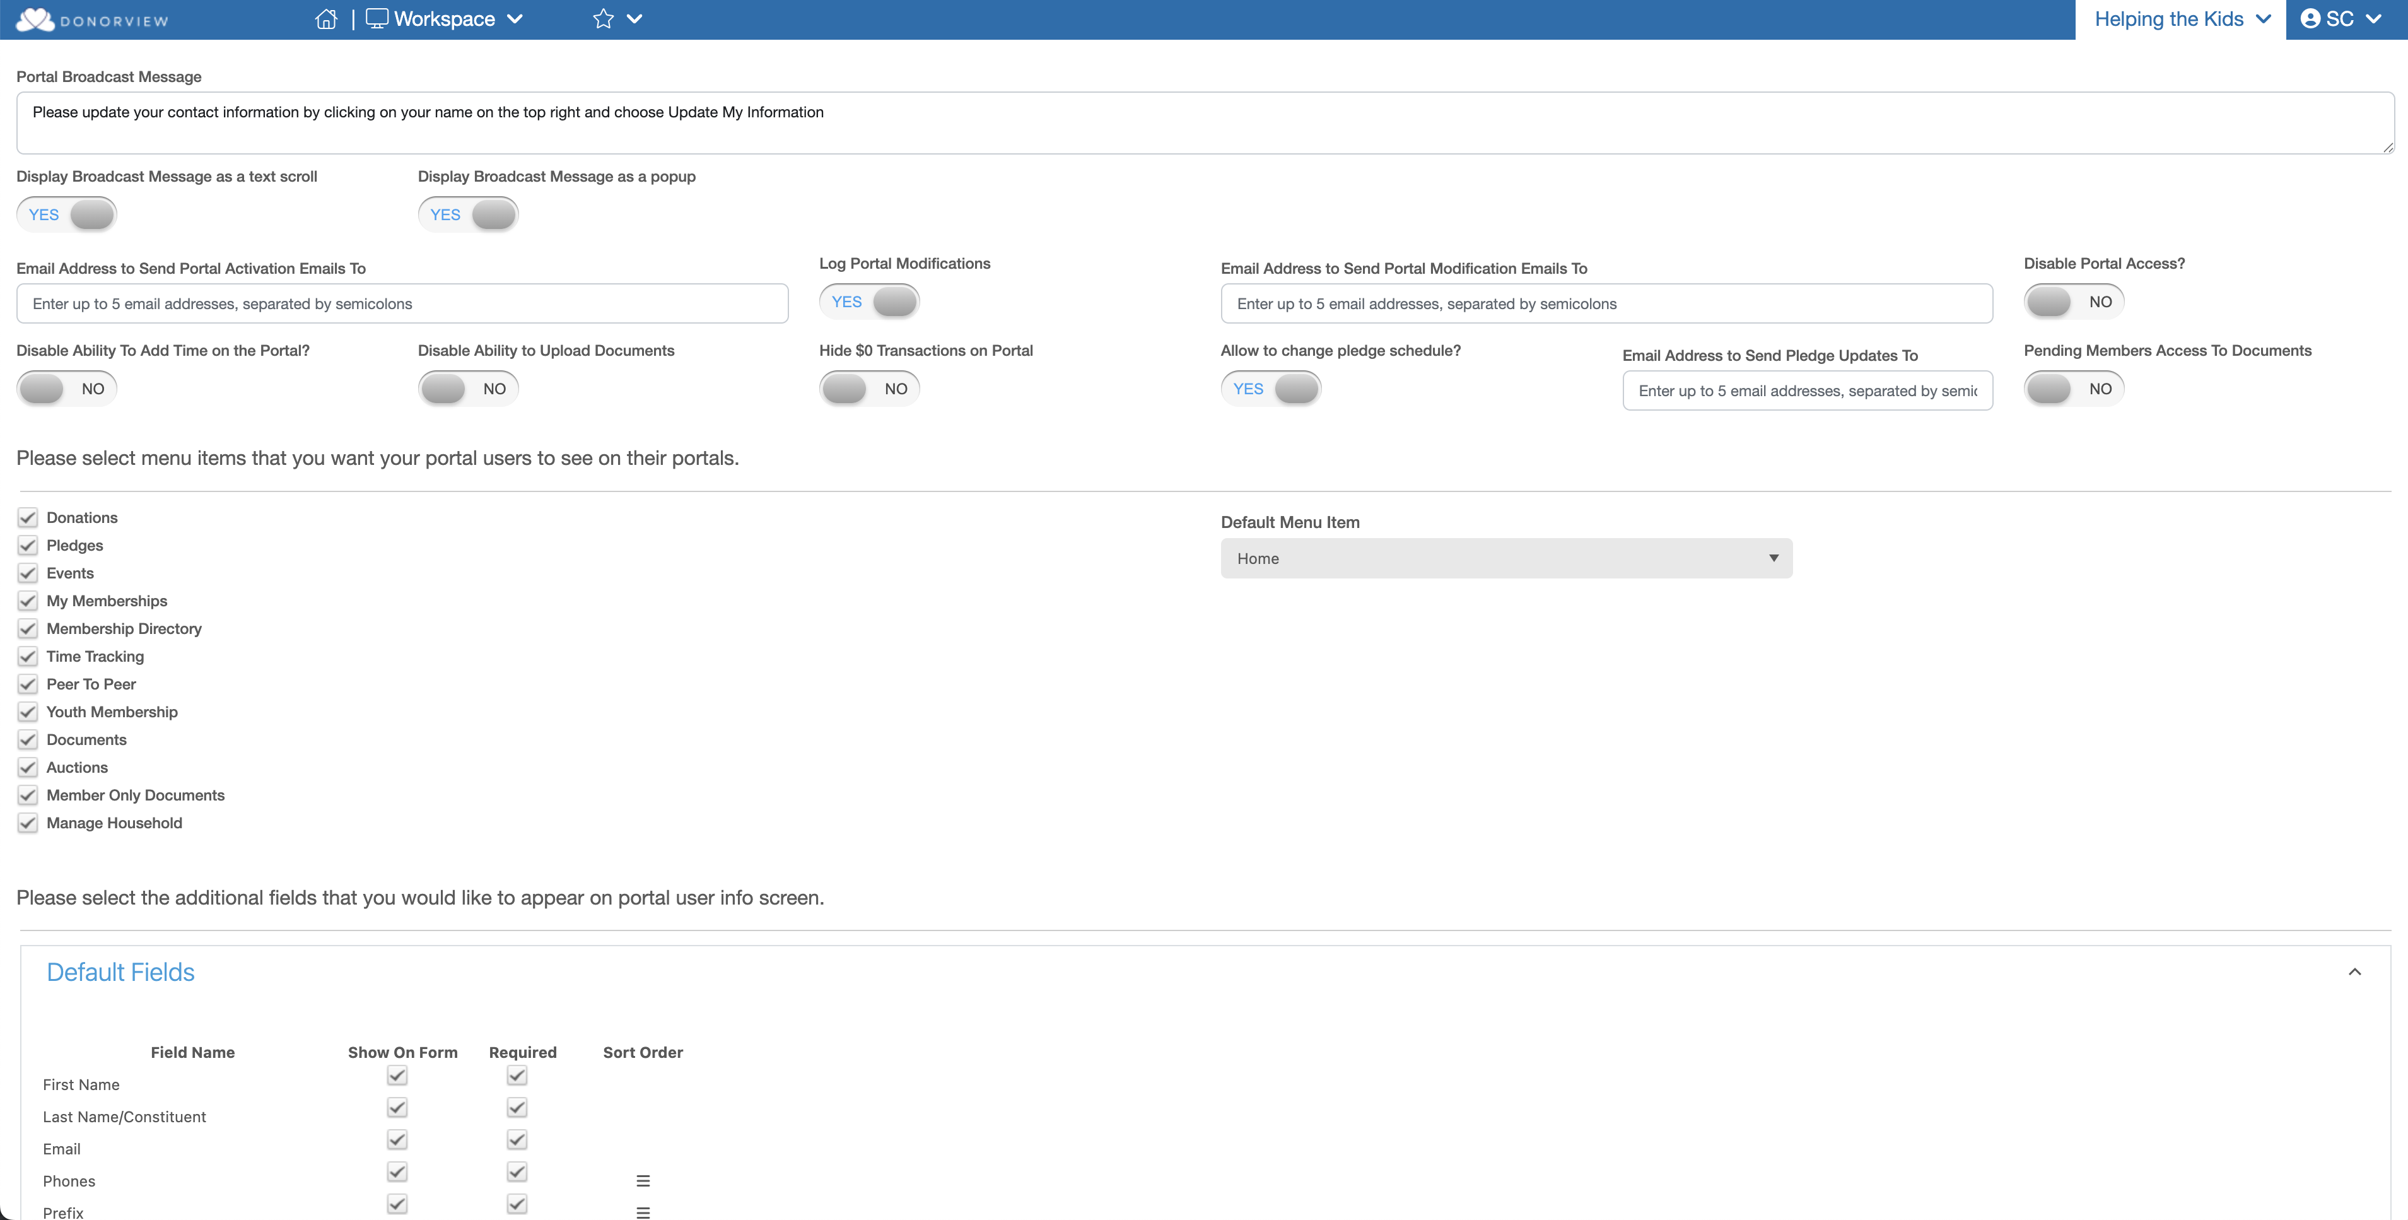
Task: Click the DonorView logo
Action: [x=91, y=20]
